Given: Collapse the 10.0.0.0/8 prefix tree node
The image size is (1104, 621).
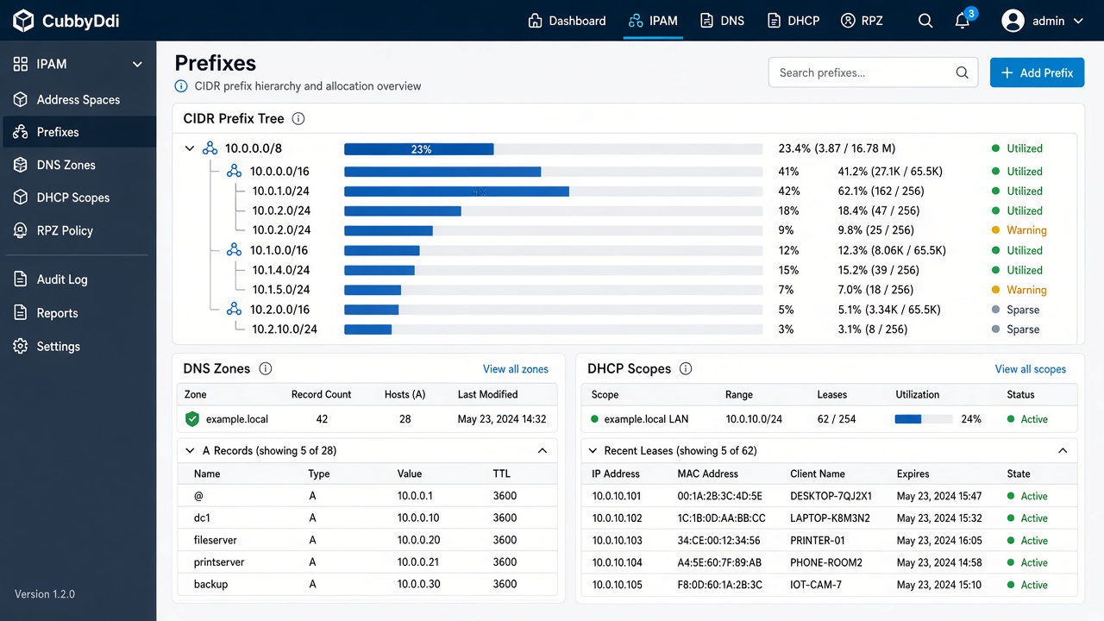Looking at the screenshot, I should pos(190,148).
